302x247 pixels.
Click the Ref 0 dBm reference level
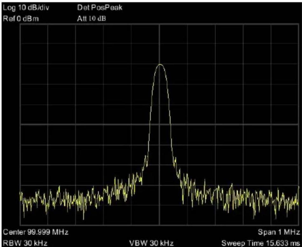pos(21,19)
